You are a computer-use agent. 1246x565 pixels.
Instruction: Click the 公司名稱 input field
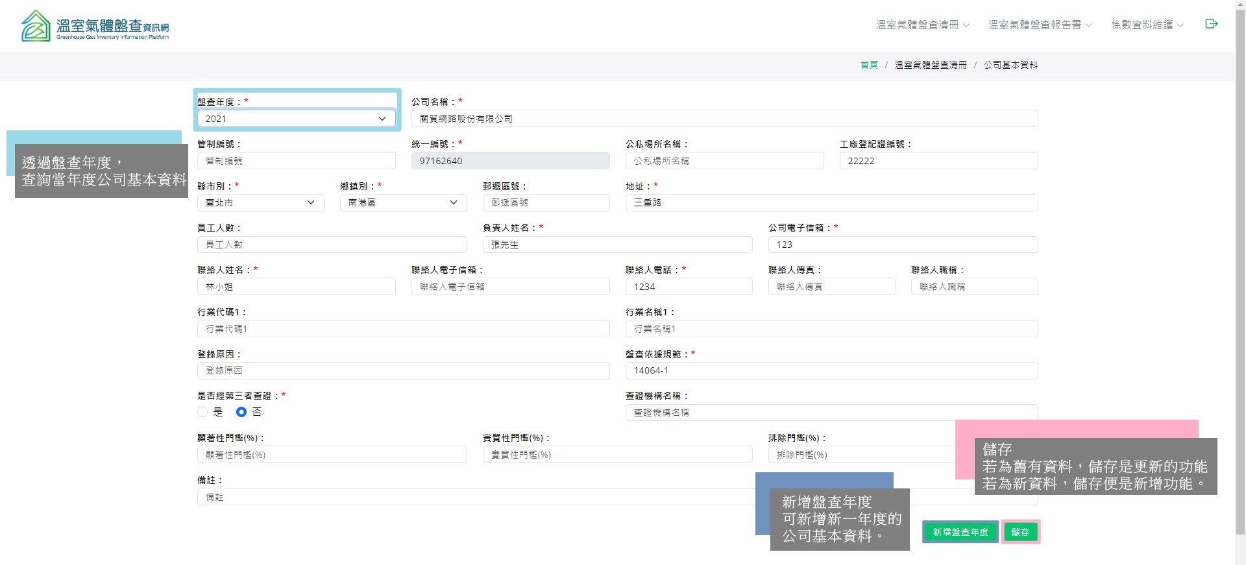tap(724, 119)
